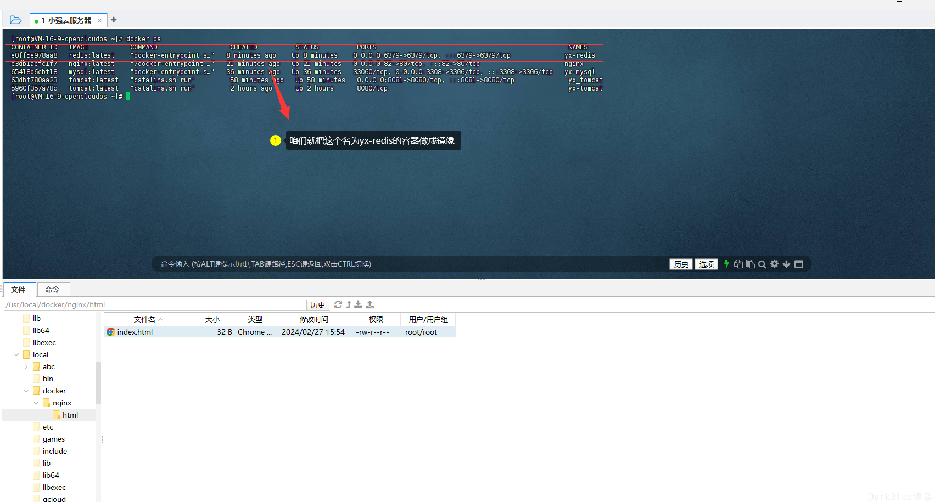The image size is (935, 502).
Task: Select the games folder in tree
Action: coord(54,439)
